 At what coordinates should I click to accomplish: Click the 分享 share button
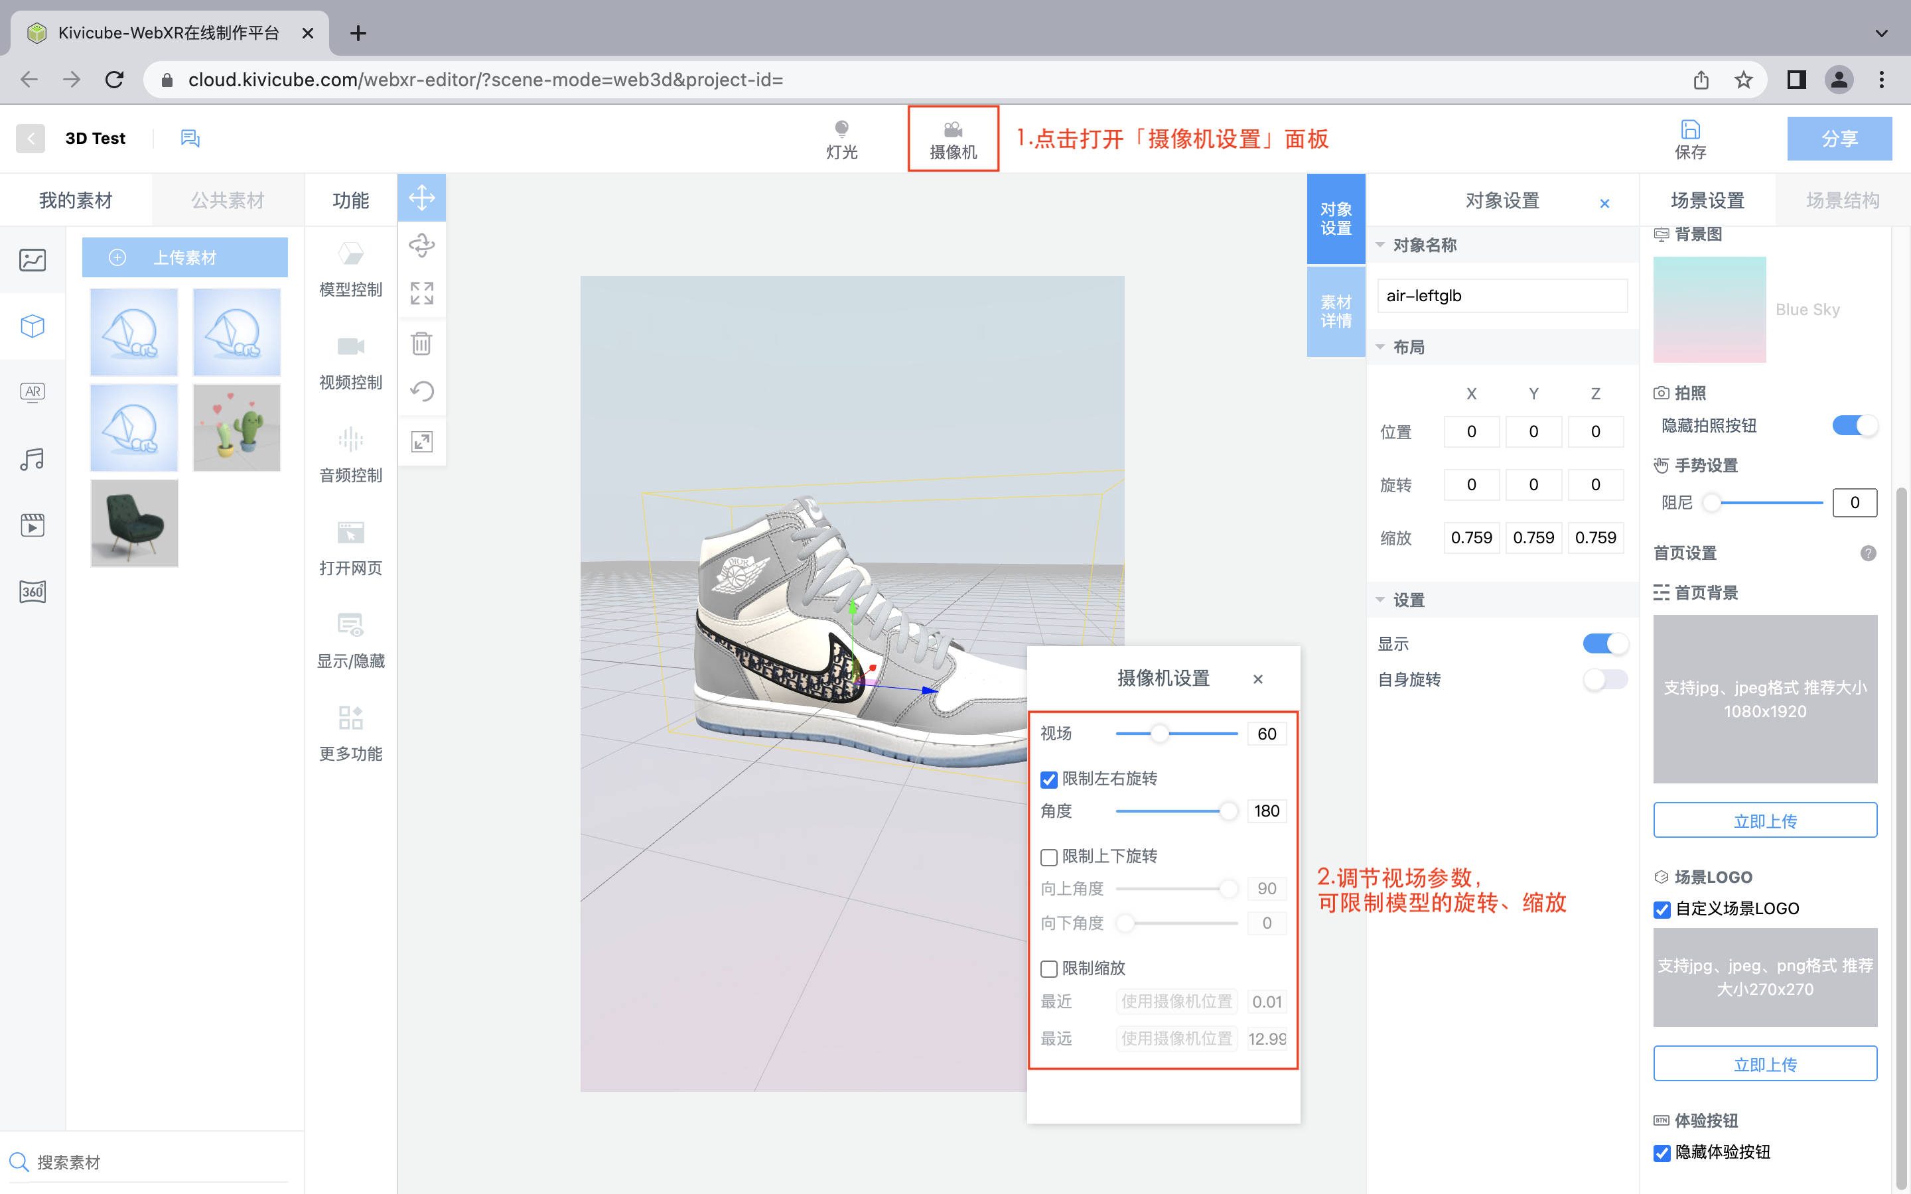[1839, 139]
